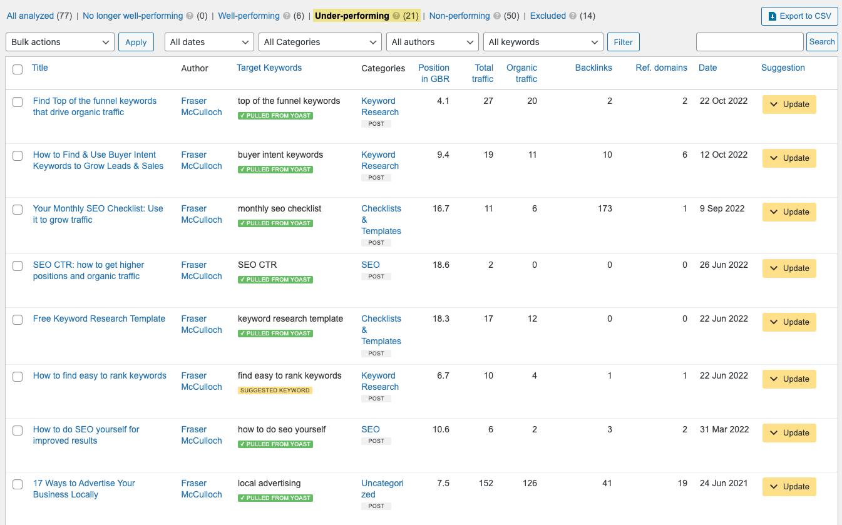The width and height of the screenshot is (842, 525).
Task: Click the Apply button
Action: click(x=136, y=42)
